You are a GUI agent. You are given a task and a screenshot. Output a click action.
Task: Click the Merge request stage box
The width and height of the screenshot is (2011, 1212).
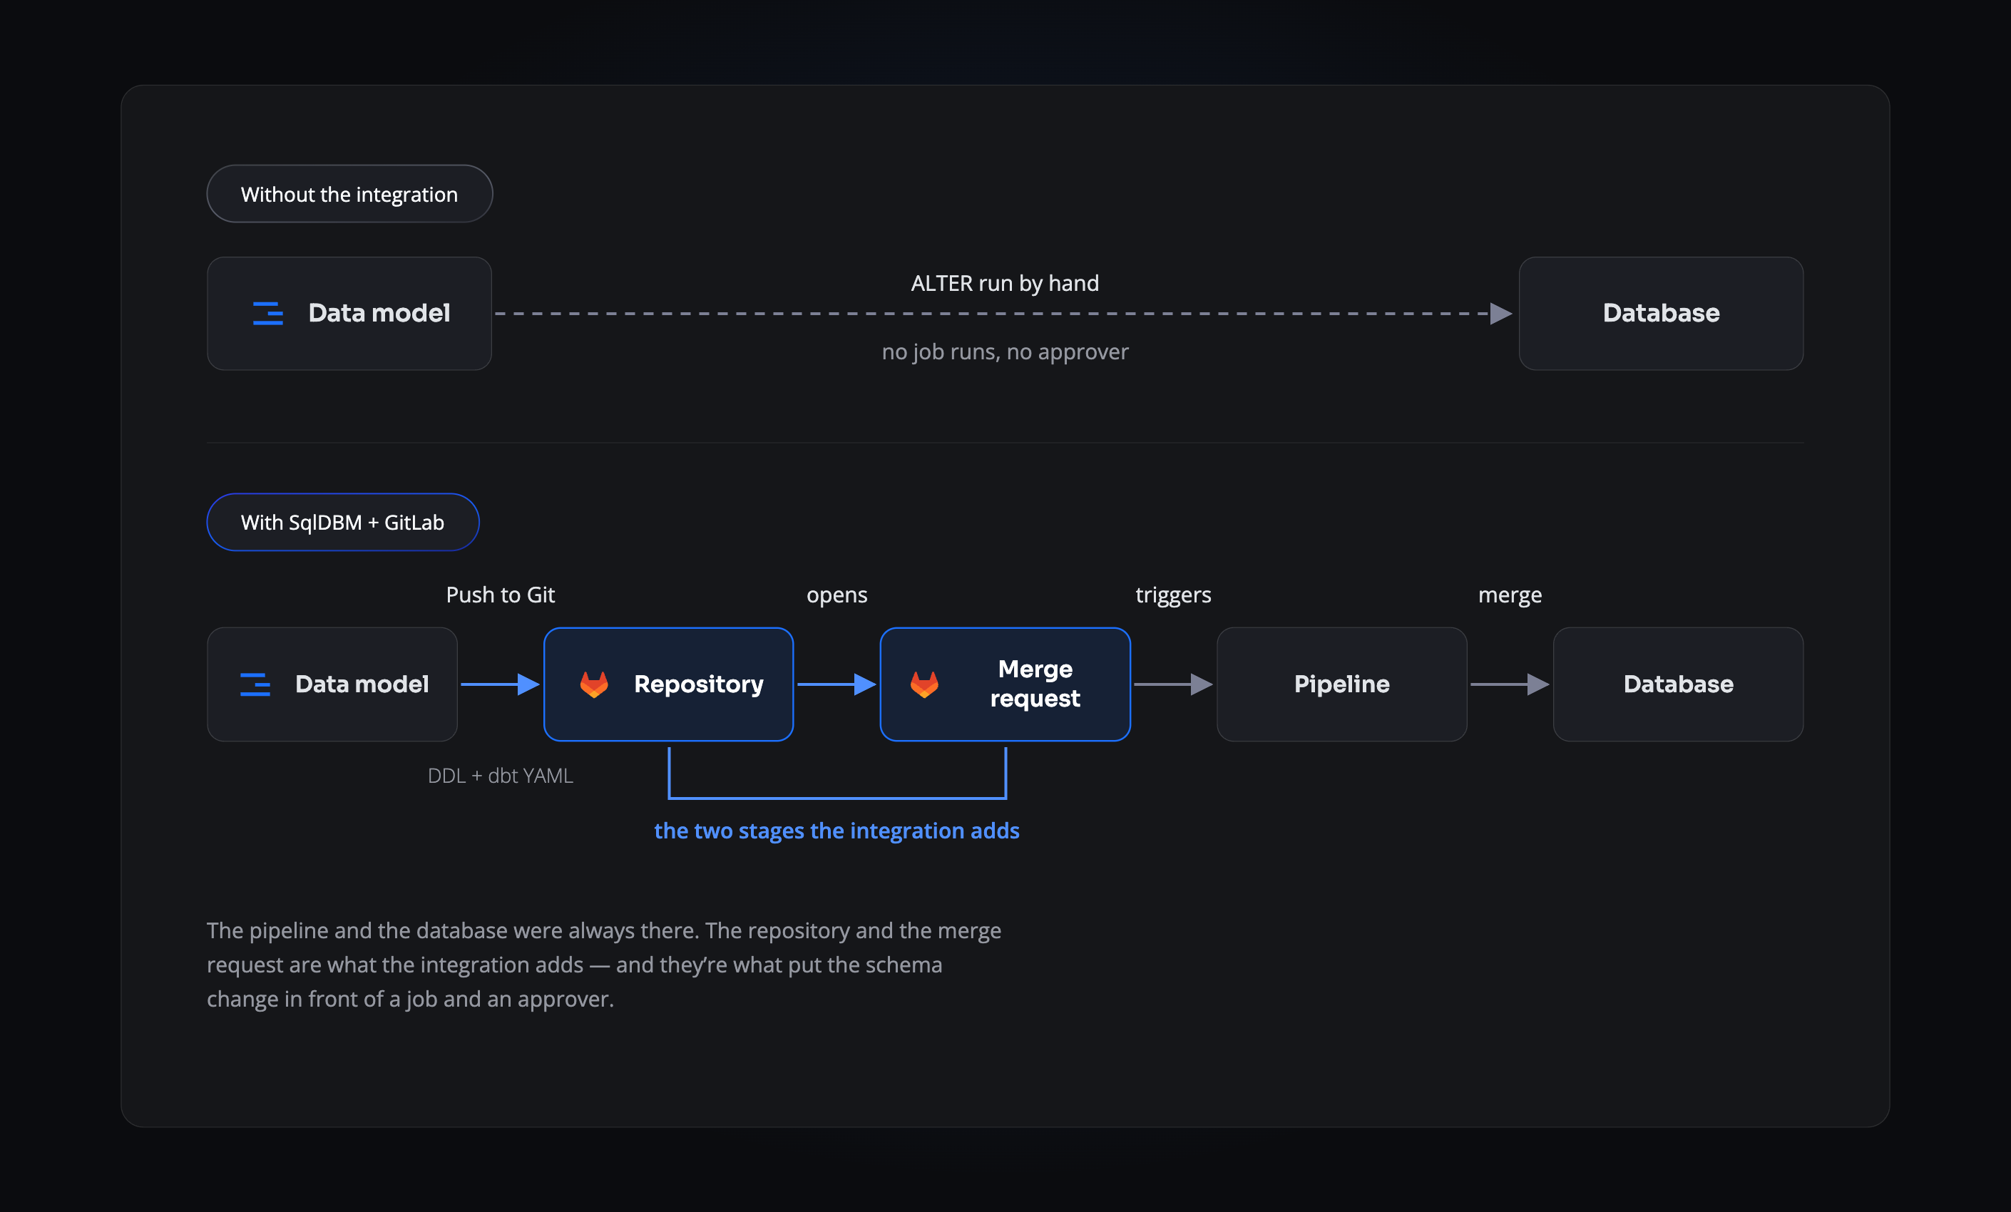coord(1005,684)
